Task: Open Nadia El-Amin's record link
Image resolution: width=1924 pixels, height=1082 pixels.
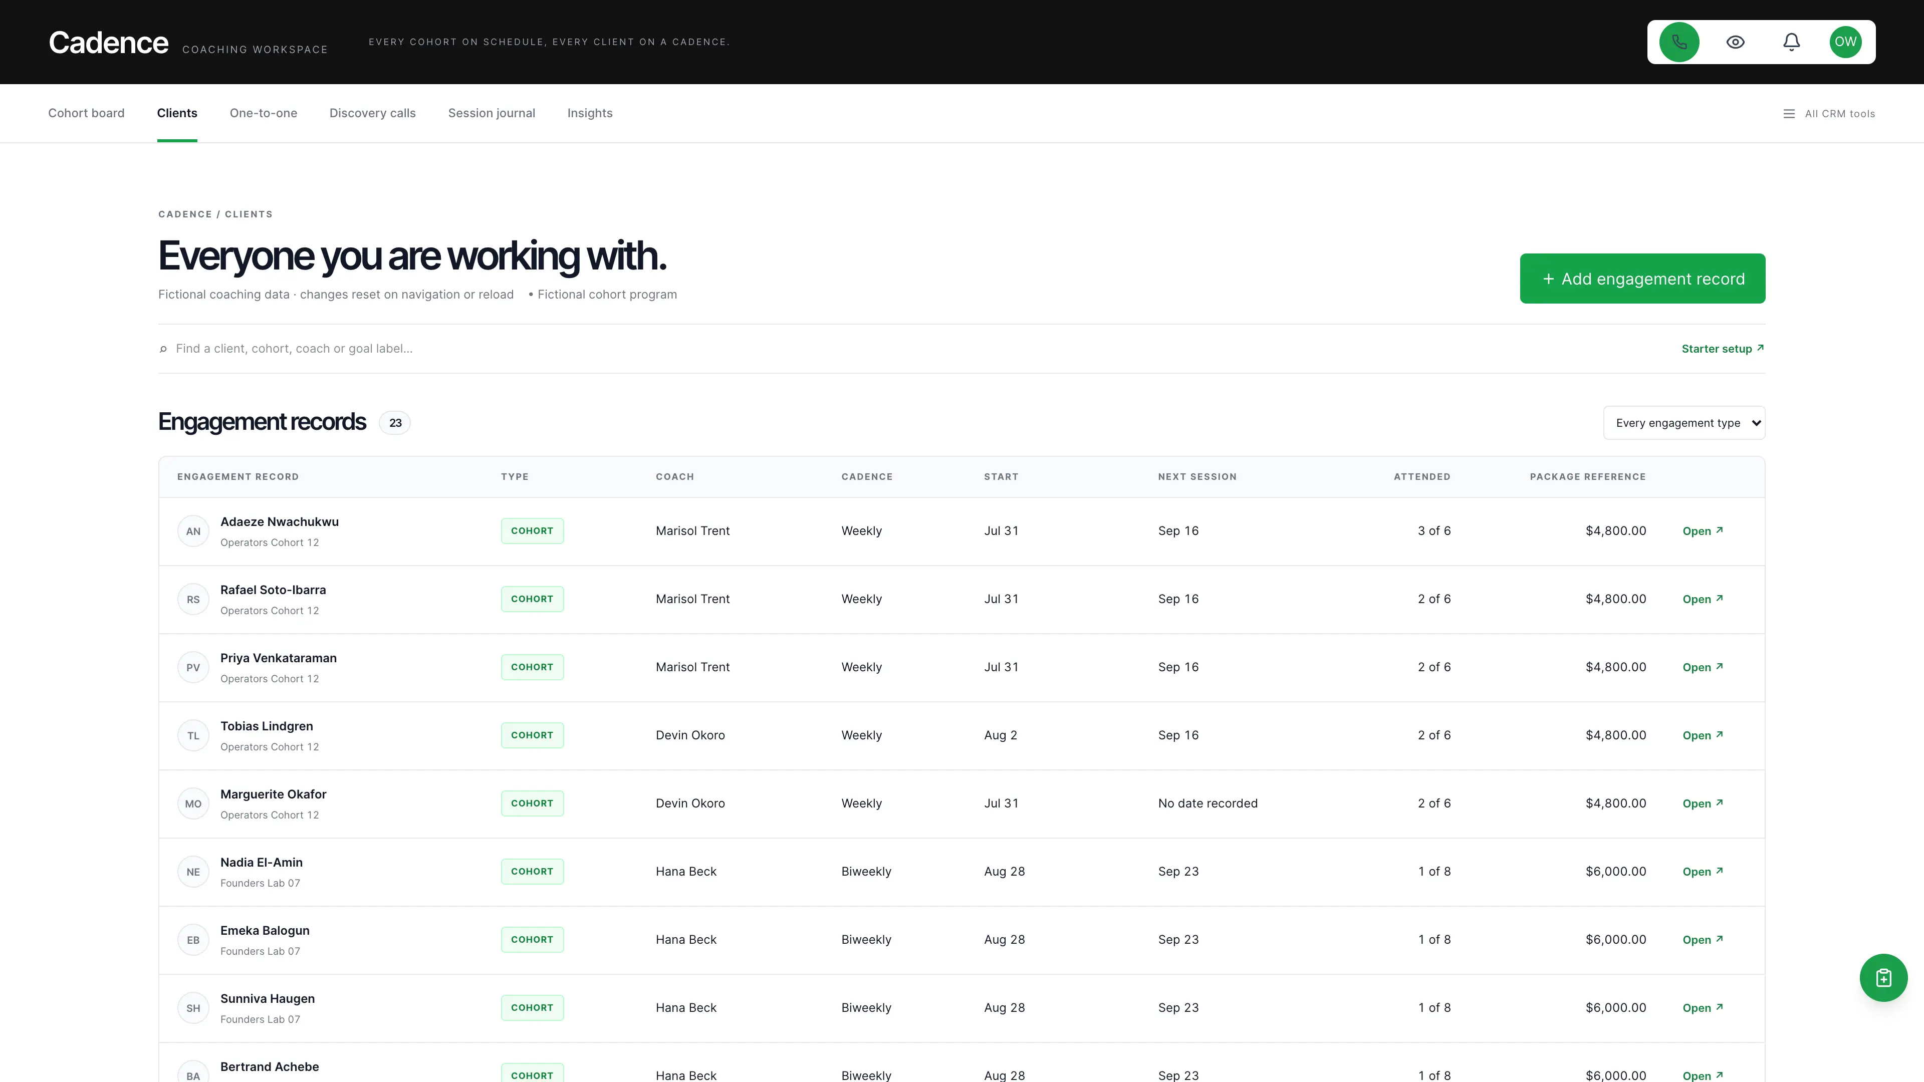Action: [1702, 872]
